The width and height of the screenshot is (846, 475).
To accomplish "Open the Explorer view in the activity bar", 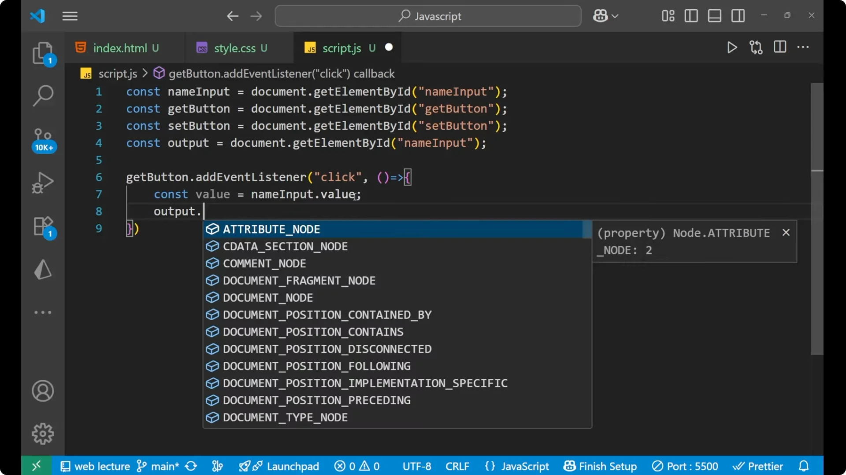I will pyautogui.click(x=43, y=53).
